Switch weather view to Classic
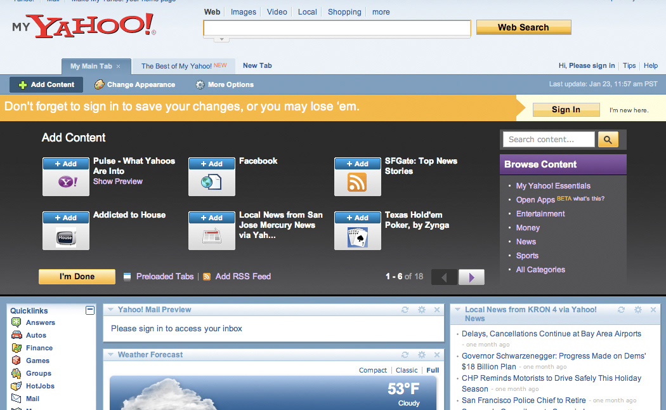The width and height of the screenshot is (666, 410). (407, 370)
